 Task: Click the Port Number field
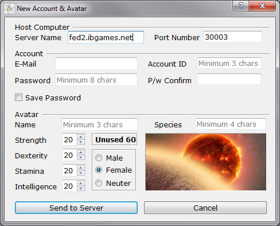(x=232, y=37)
